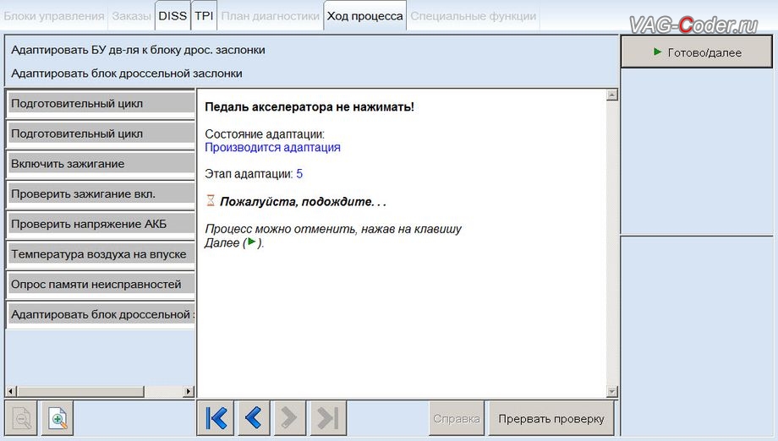Go back one step with blue arrow

click(x=254, y=418)
